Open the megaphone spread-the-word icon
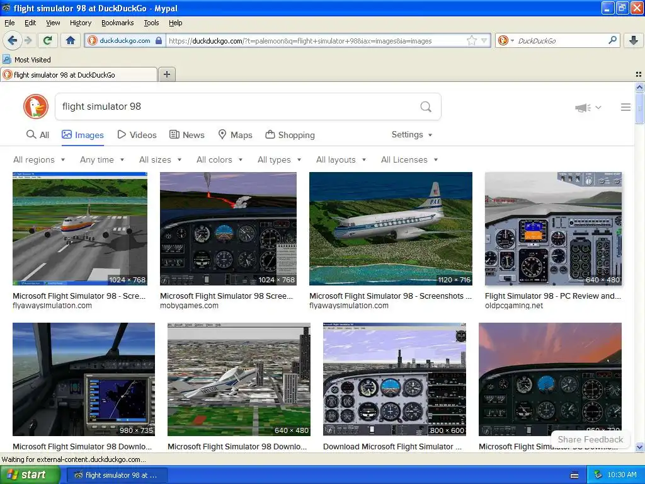Screen dimensions: 645x484 [583, 108]
